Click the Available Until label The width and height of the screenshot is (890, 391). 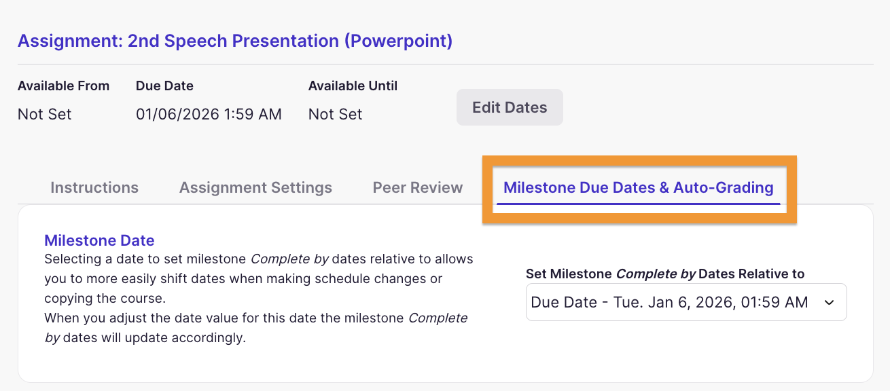pyautogui.click(x=353, y=86)
